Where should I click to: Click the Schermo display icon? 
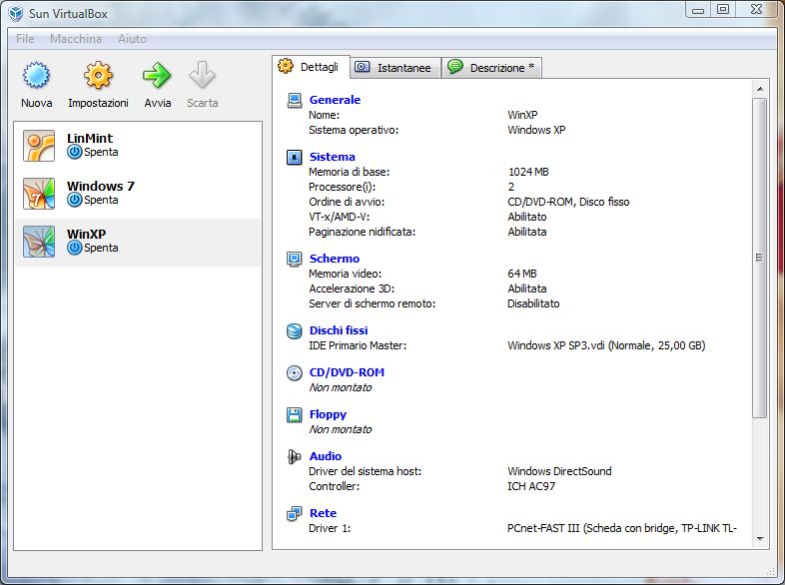[295, 259]
